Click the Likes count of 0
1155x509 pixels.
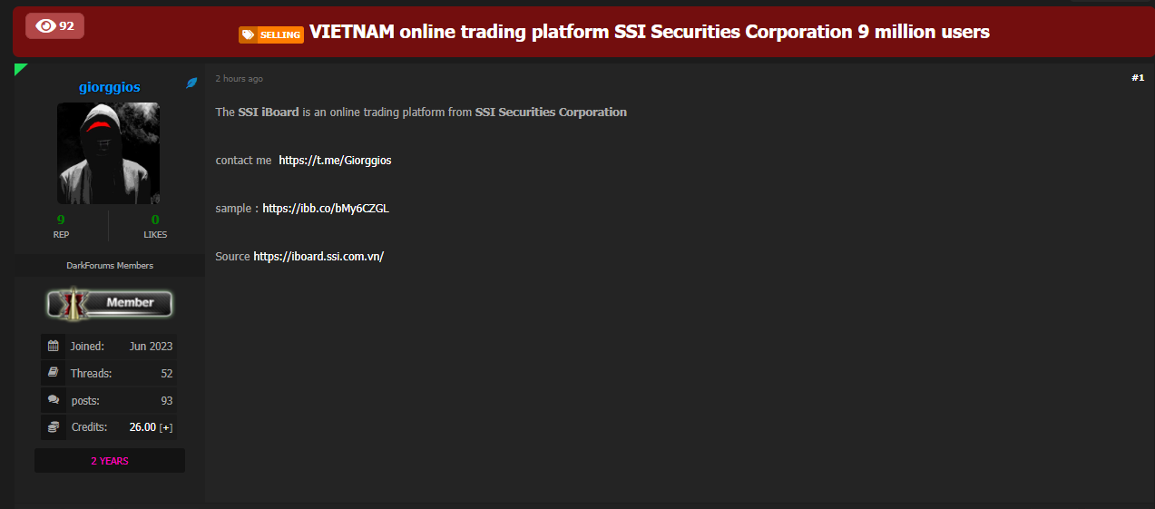tap(155, 220)
